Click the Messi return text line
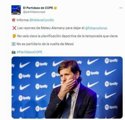 point(43,44)
